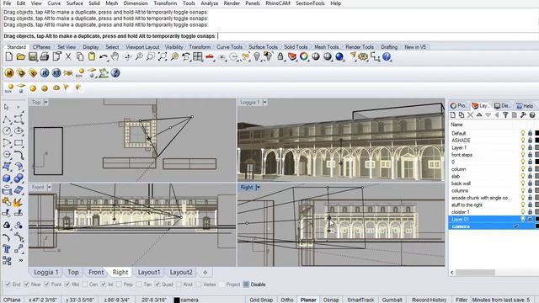Viewport: 539px width, 303px height.
Task: Click the Lock padlock icon in toolbar
Action: tap(280, 56)
